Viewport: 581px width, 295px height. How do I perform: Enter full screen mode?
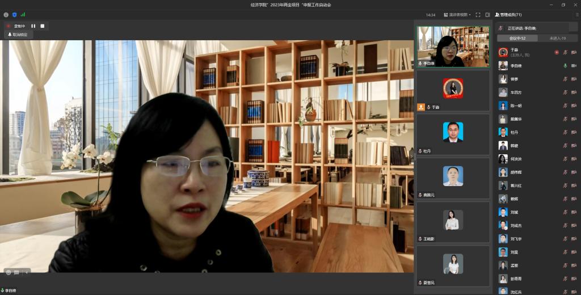(478, 15)
